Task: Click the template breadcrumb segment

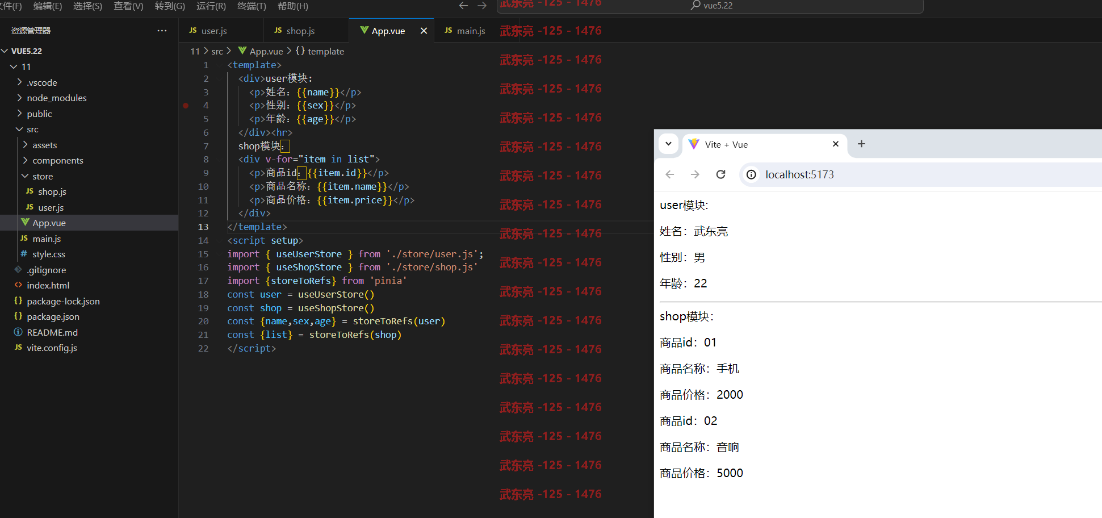Action: 320,51
